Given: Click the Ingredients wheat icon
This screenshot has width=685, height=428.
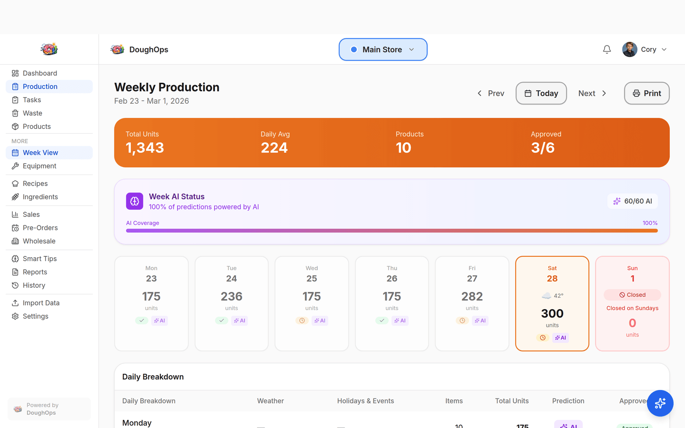Looking at the screenshot, I should click(x=15, y=197).
